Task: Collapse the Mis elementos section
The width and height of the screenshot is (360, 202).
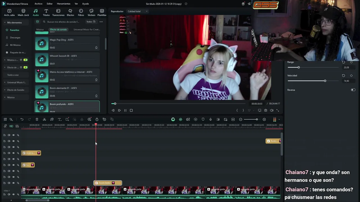Action: tap(5, 22)
